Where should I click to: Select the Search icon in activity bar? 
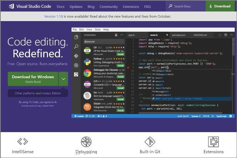76,47
